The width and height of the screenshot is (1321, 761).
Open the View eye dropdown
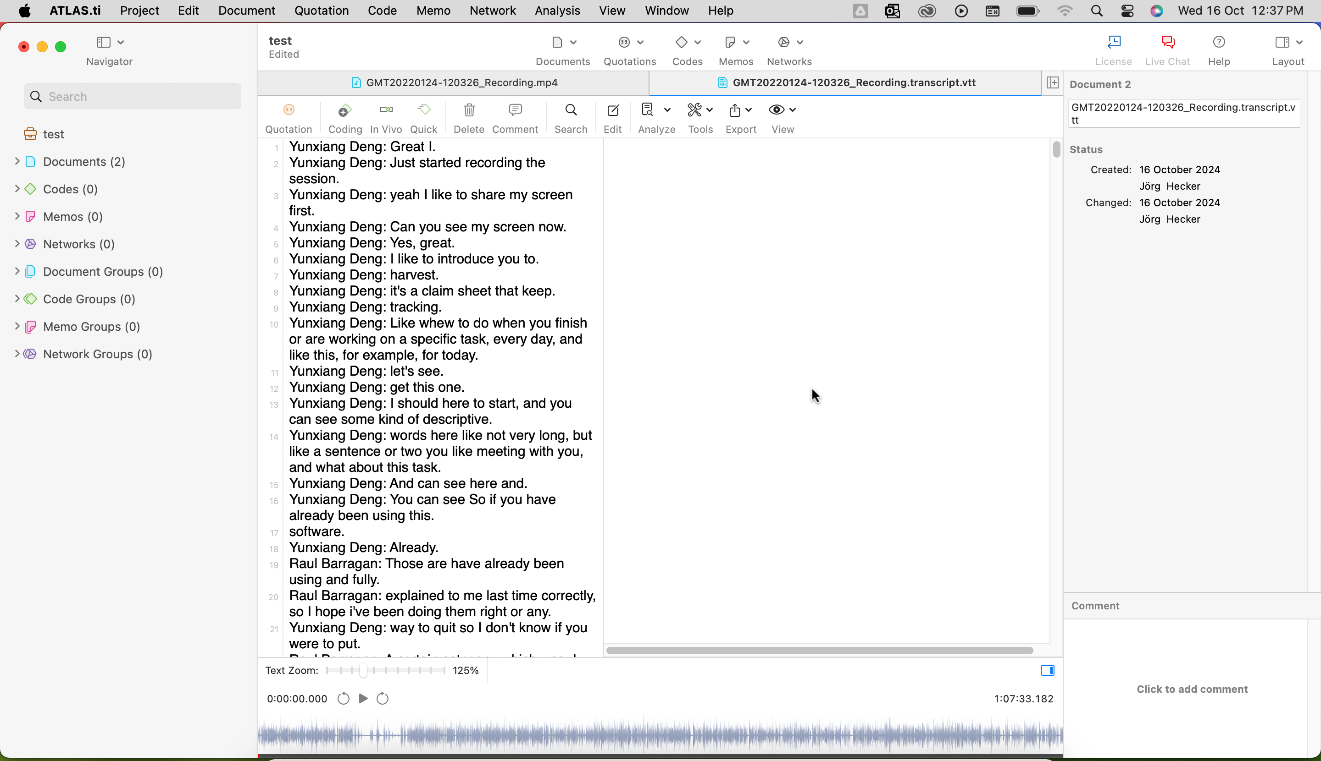(782, 110)
